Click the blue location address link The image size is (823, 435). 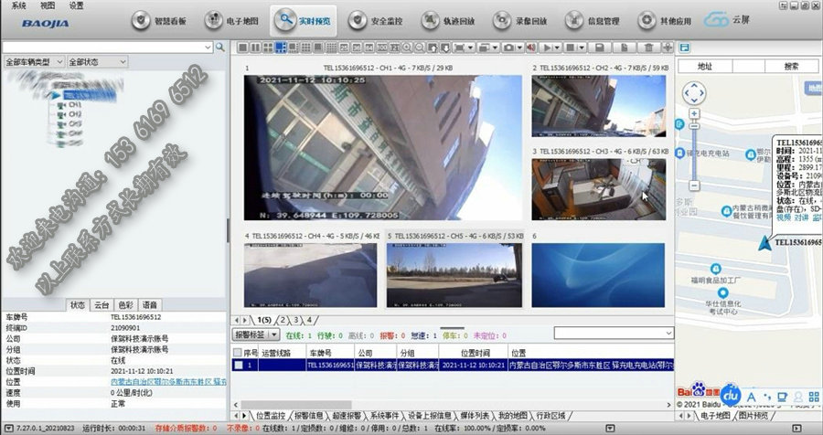tap(162, 382)
